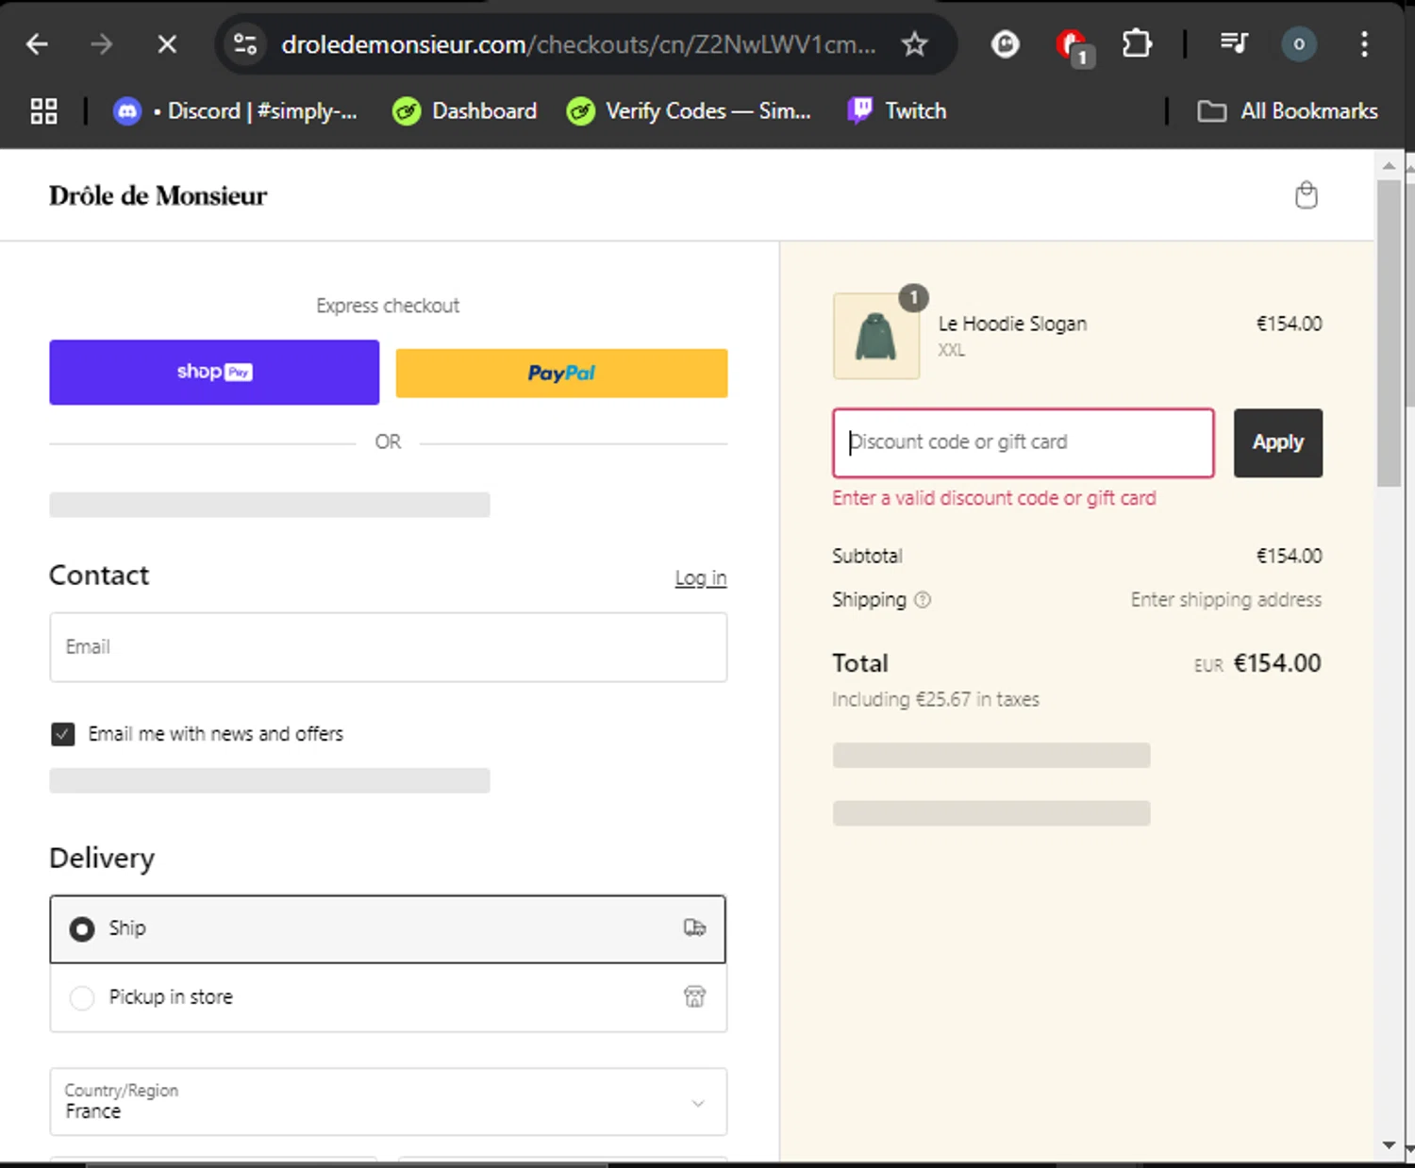1415x1168 pixels.
Task: Click the browser address bar URL
Action: [x=577, y=44]
